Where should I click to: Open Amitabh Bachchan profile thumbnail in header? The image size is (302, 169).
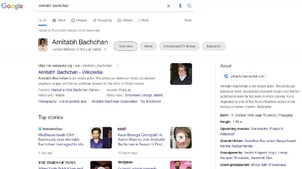click(x=43, y=45)
